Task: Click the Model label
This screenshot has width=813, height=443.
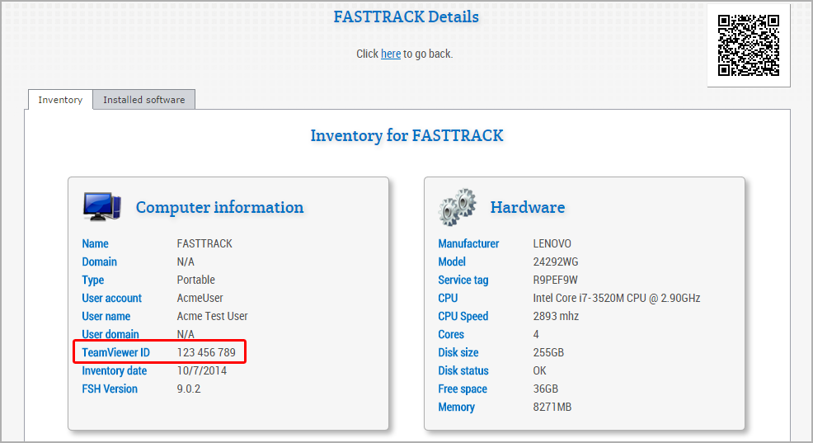Action: click(452, 262)
